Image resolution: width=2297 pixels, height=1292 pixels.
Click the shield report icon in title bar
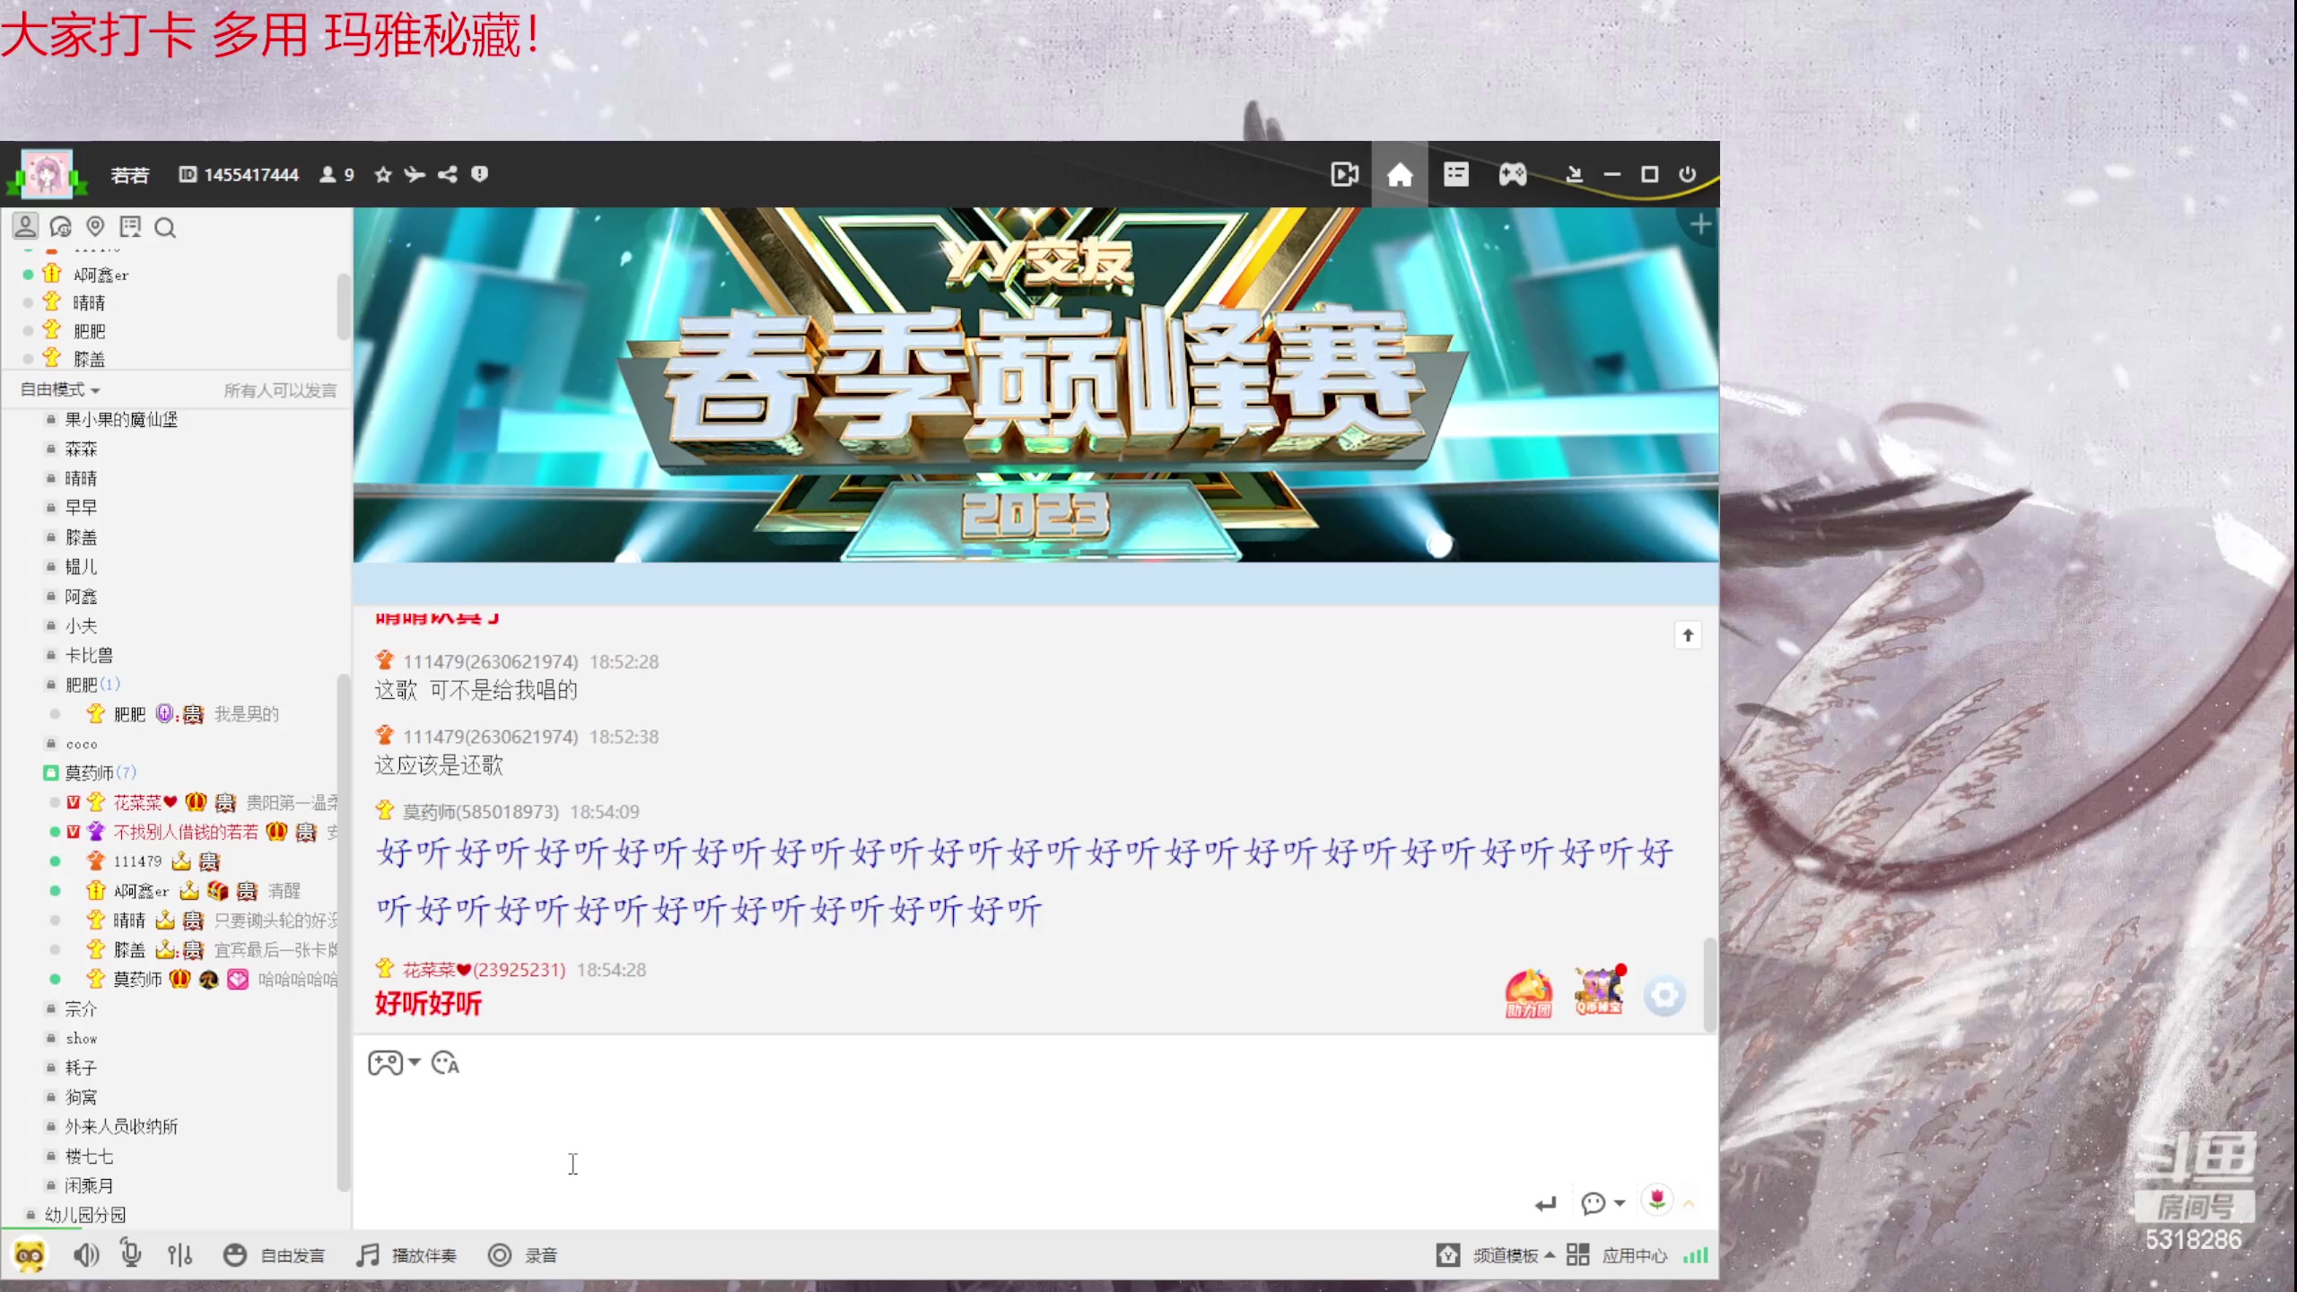tap(480, 174)
